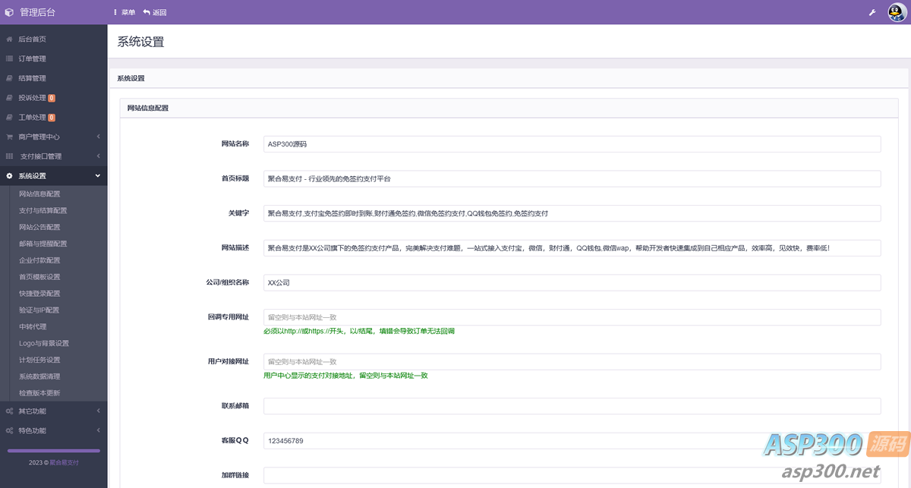
Task: Expand the 支付接口管理 submenu arrow
Action: tap(98, 156)
